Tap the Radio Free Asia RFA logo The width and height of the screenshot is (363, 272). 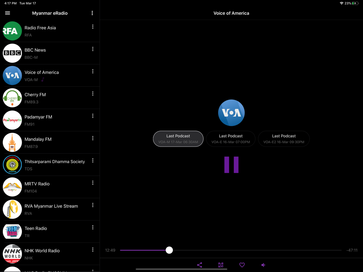[x=12, y=31]
